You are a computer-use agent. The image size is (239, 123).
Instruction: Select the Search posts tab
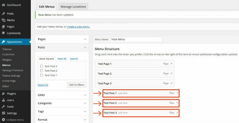(74, 59)
